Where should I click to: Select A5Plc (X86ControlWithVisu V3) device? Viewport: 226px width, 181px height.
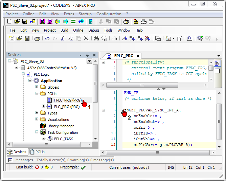tap(52, 68)
